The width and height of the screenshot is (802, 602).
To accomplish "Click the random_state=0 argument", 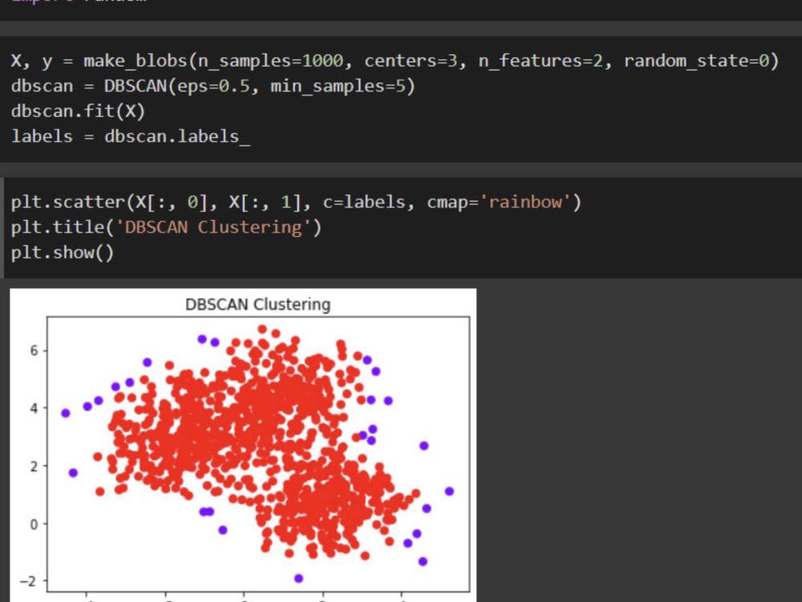I will tap(697, 61).
